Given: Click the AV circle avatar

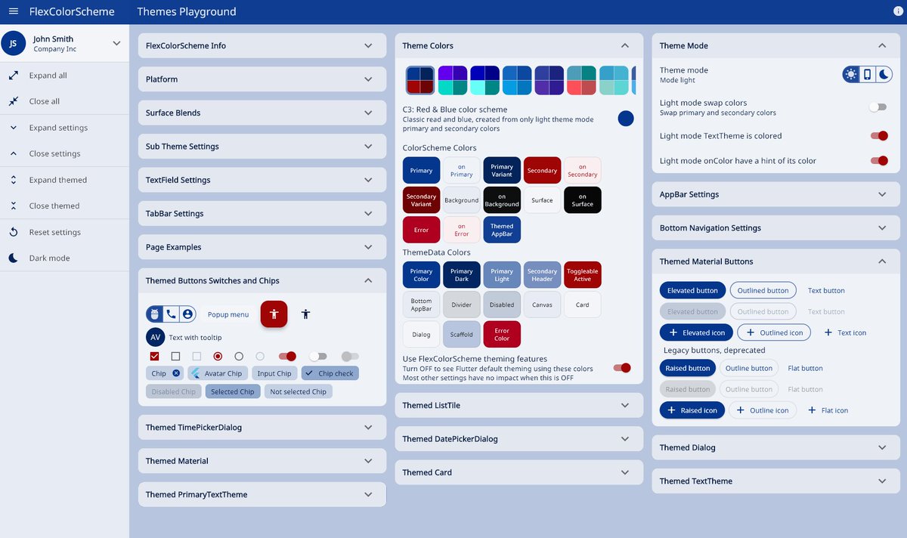Looking at the screenshot, I should 155,337.
